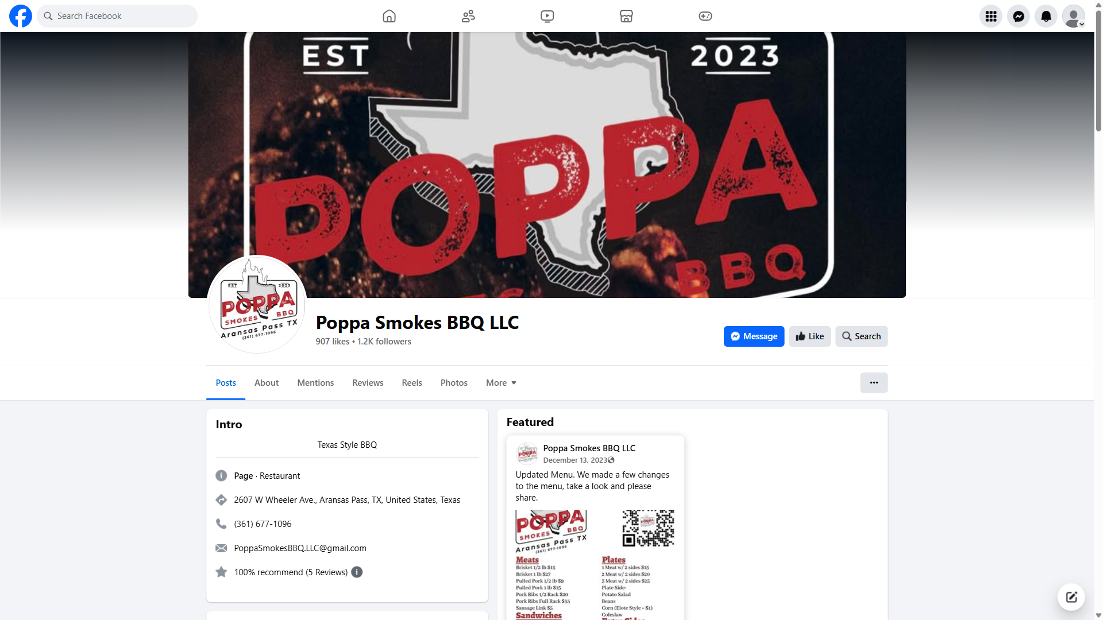Click the blue Message button
This screenshot has height=620, width=1103.
coord(754,336)
